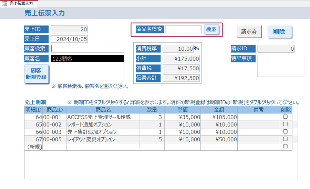
Task: Select detail ID 64 cell
Action: [x=33, y=117]
